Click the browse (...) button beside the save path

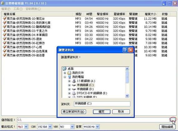173,119
